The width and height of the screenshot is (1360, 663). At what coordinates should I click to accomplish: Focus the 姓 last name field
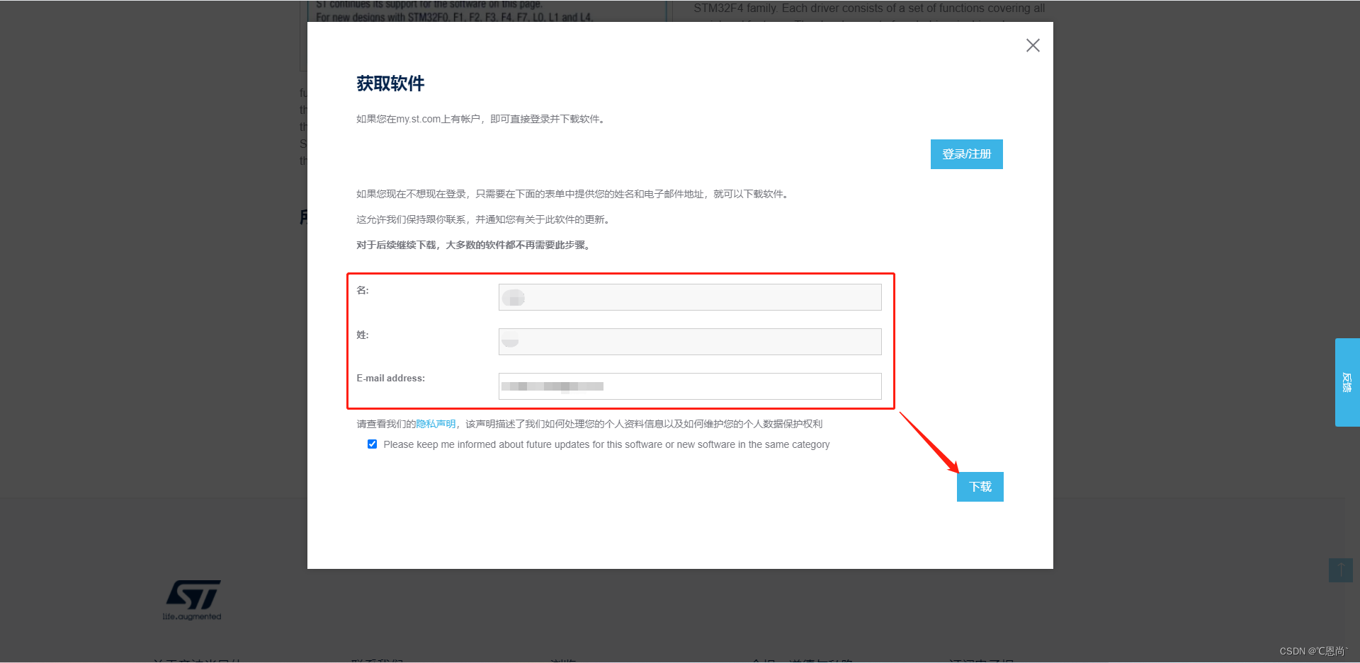tap(690, 342)
